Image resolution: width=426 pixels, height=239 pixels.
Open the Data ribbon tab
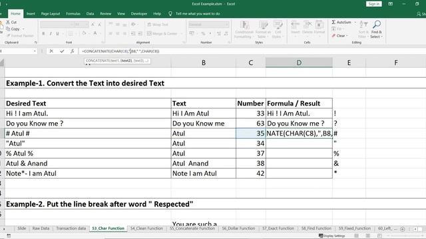pos(91,13)
